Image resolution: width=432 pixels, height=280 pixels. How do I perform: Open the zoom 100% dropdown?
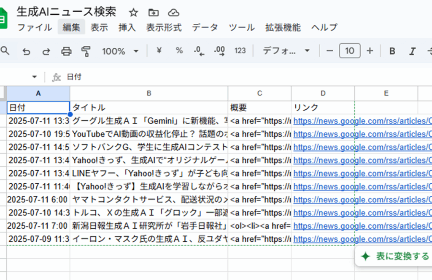[120, 51]
